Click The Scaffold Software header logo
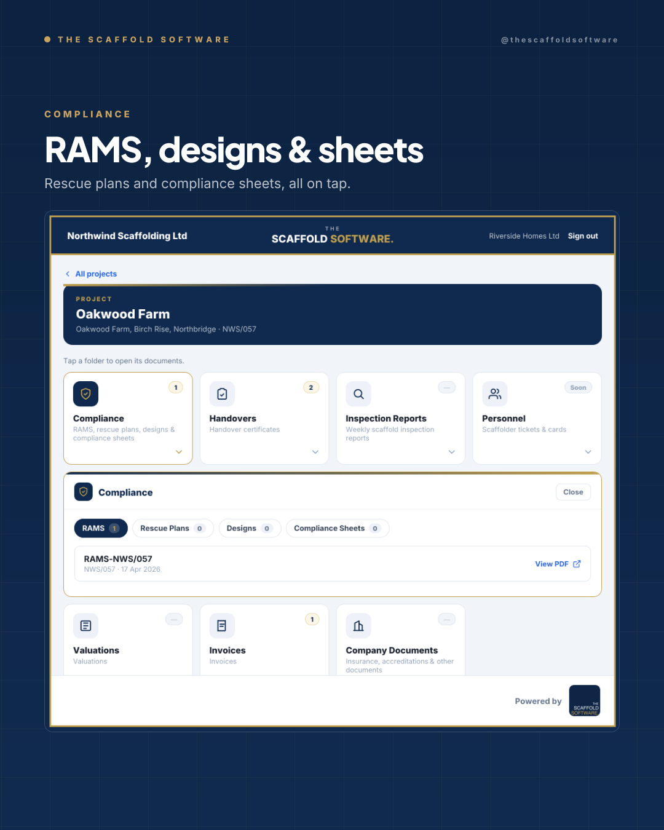The width and height of the screenshot is (664, 830). tap(333, 235)
